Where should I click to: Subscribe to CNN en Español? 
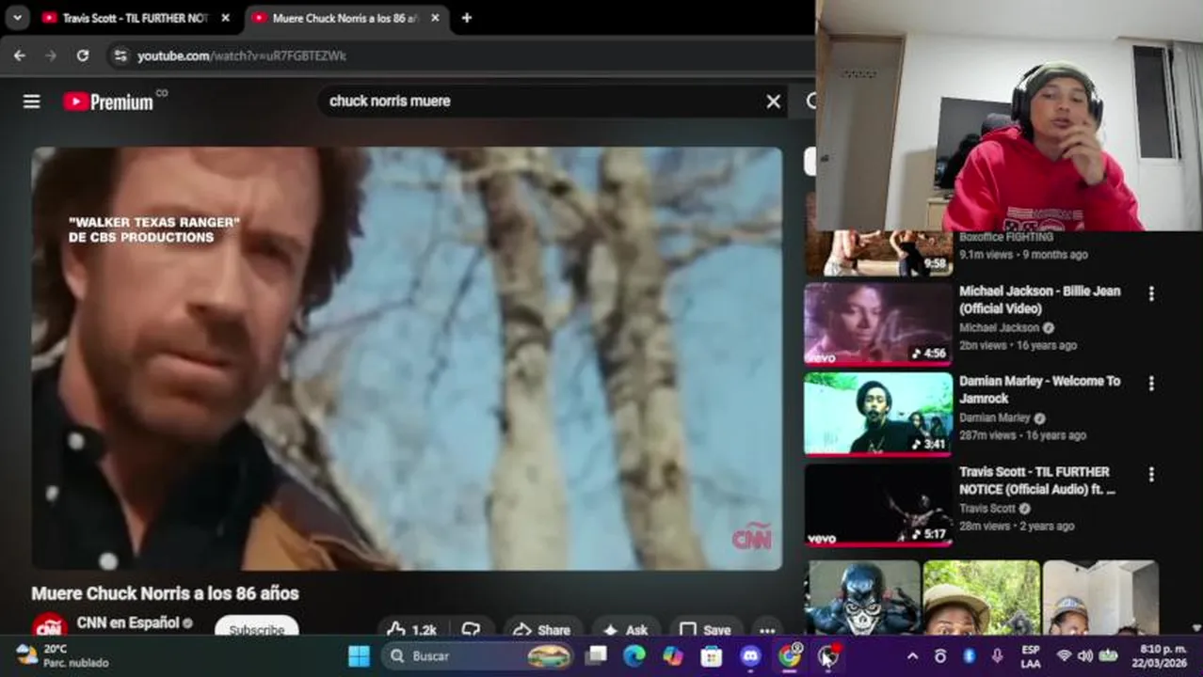click(x=256, y=629)
